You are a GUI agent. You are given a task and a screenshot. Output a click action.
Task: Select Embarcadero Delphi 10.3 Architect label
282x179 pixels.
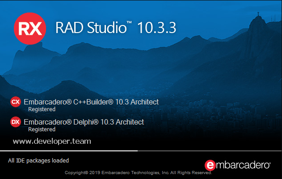click(x=84, y=121)
